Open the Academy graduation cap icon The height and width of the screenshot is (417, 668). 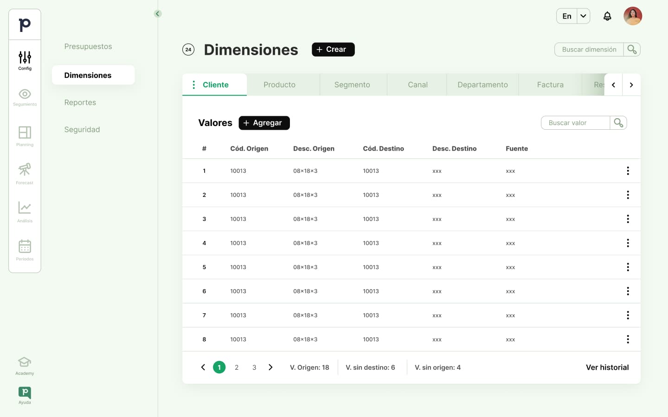[25, 365]
